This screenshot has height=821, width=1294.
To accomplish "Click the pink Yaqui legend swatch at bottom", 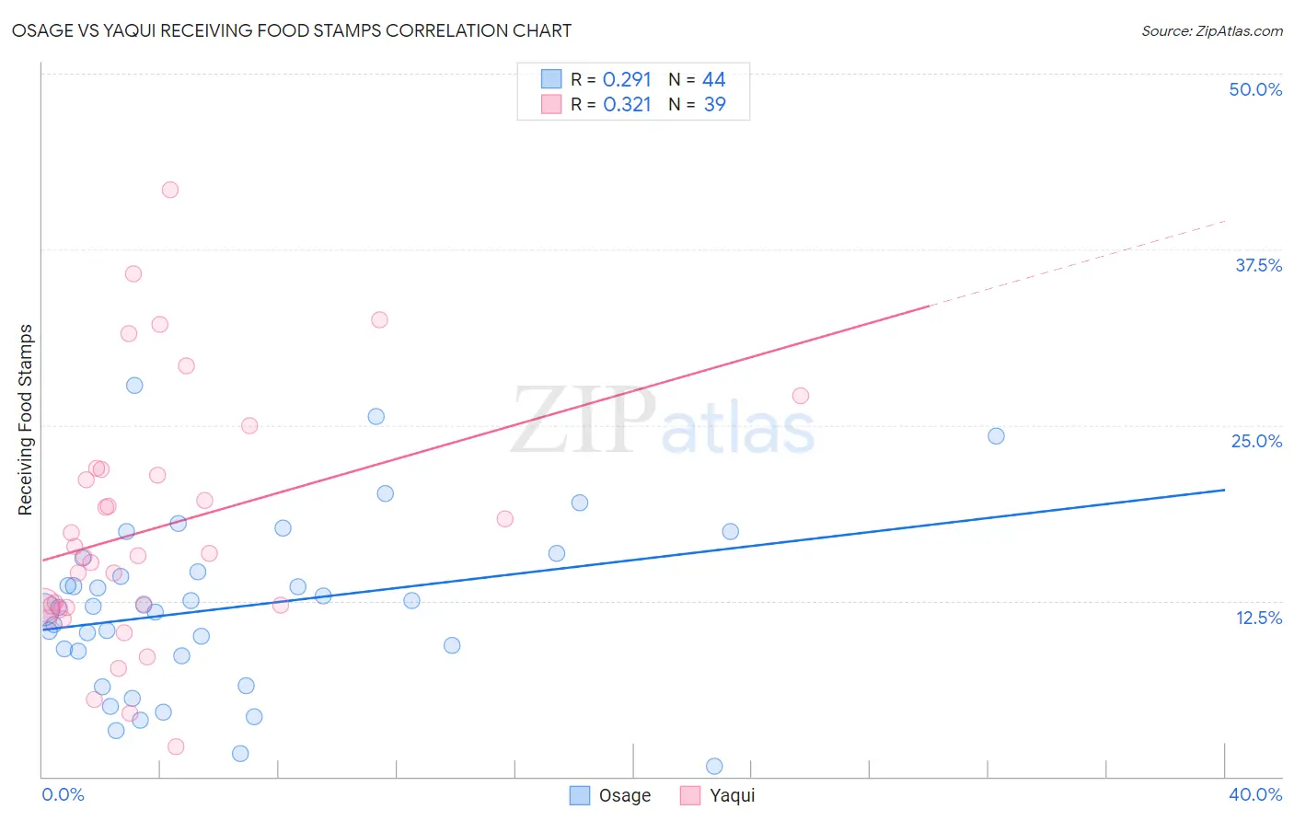I will (690, 795).
